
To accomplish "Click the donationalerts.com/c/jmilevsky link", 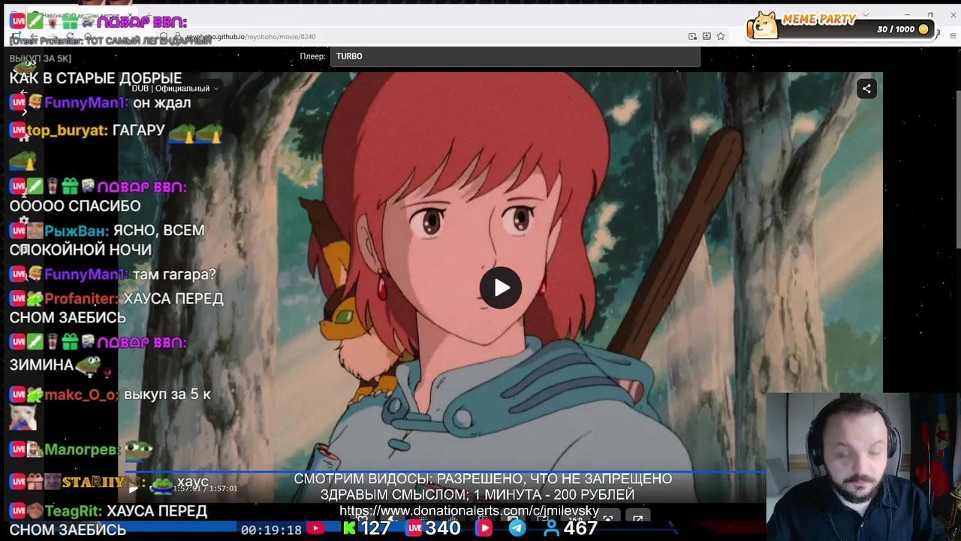I will [x=469, y=511].
